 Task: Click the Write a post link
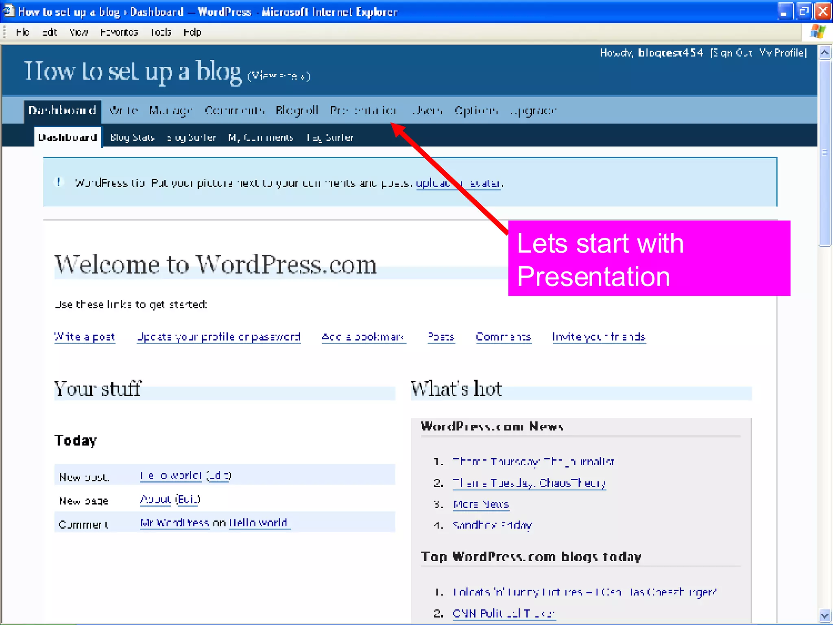click(85, 337)
